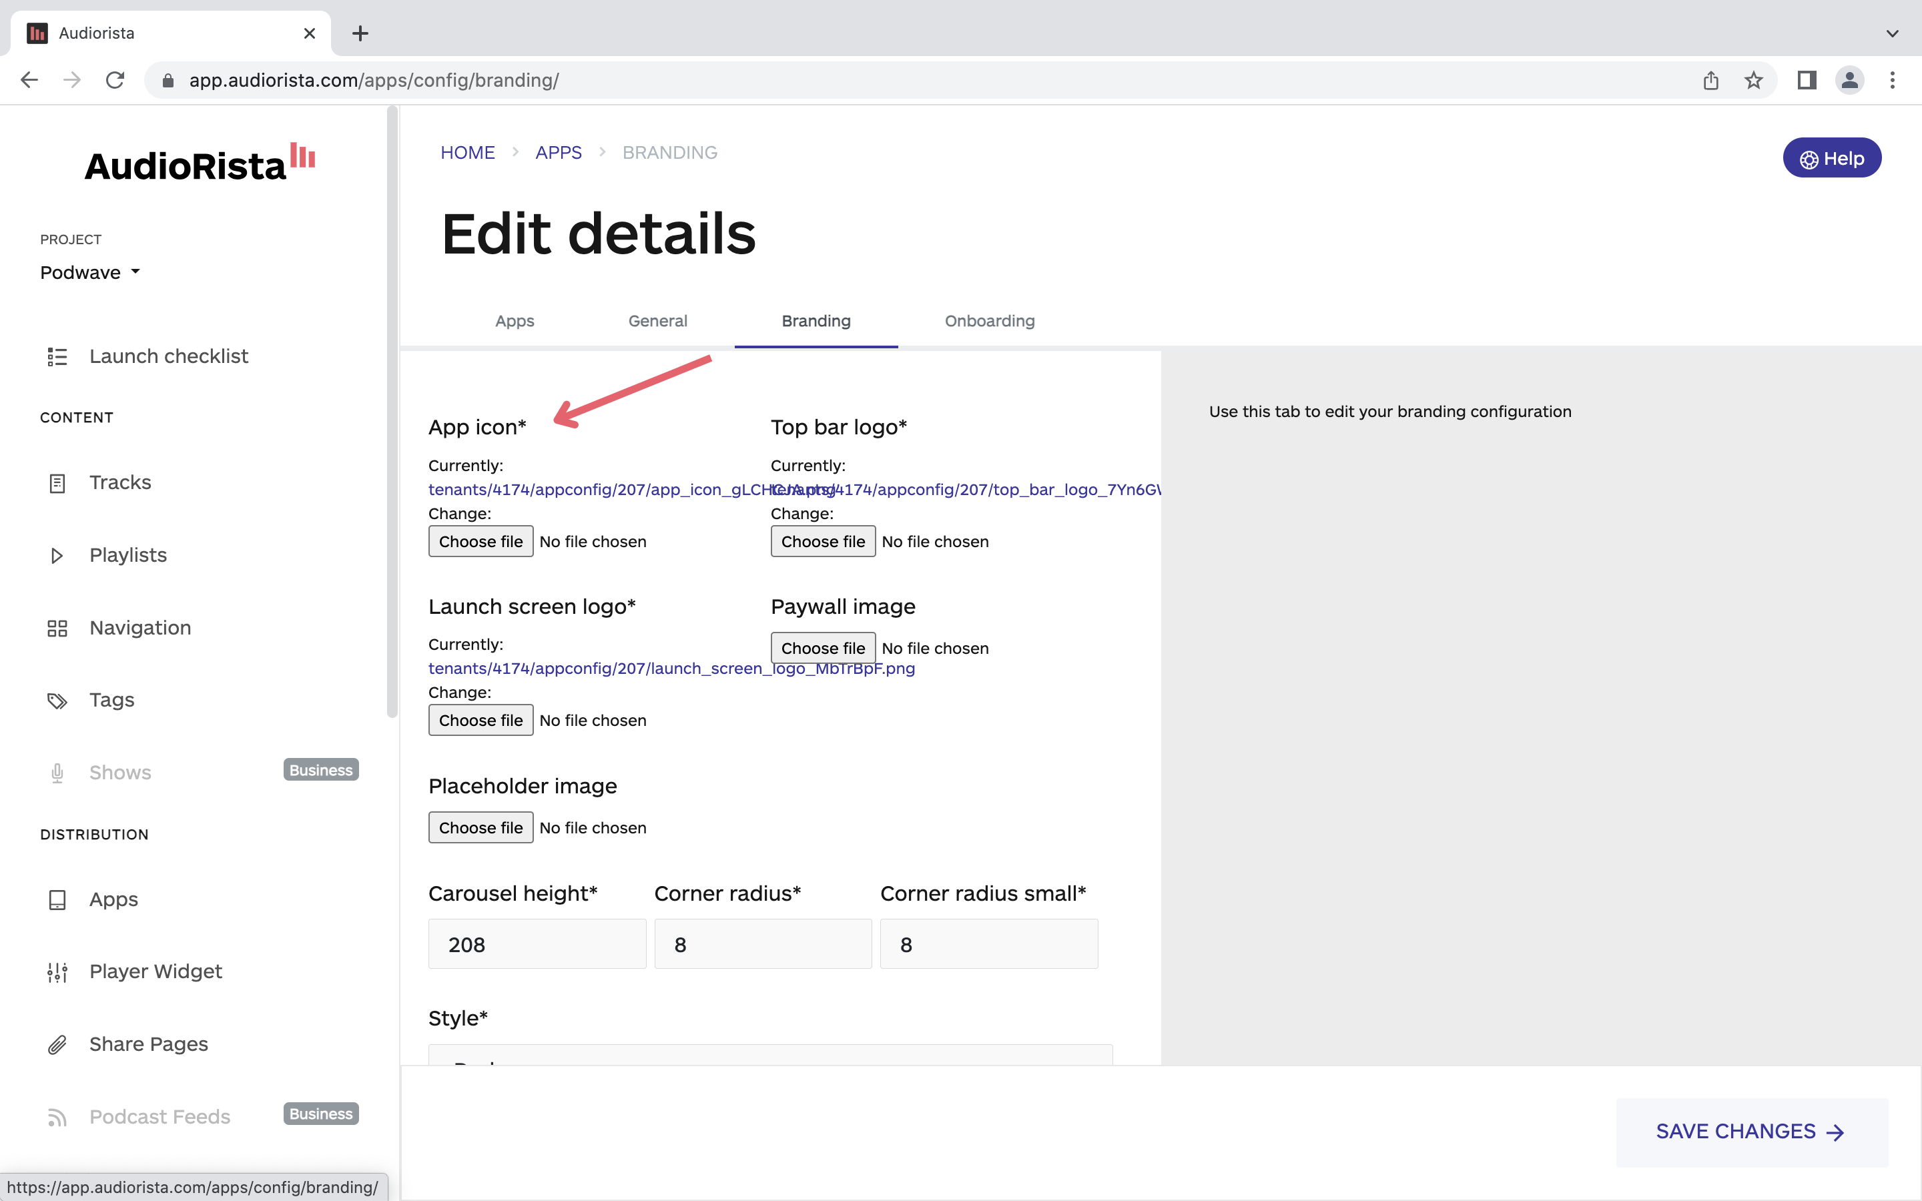Select the Branding tab
Screen dimensions: 1922x1201
(x=816, y=321)
